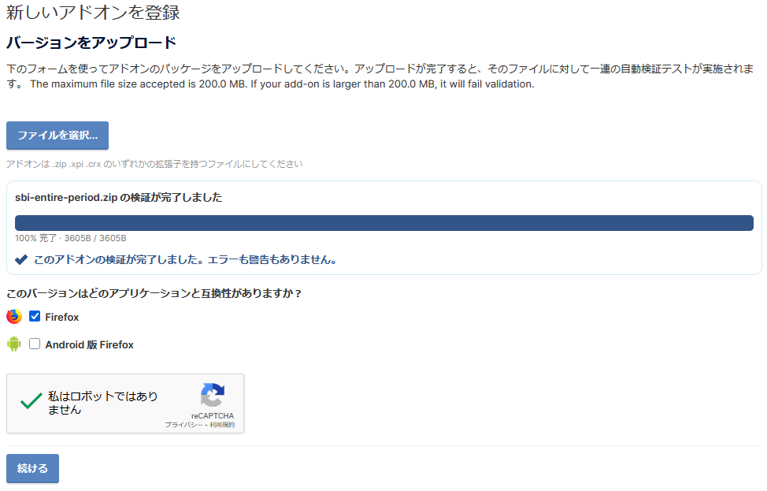Click the no errors or warnings validation message
767x491 pixels.
point(185,259)
